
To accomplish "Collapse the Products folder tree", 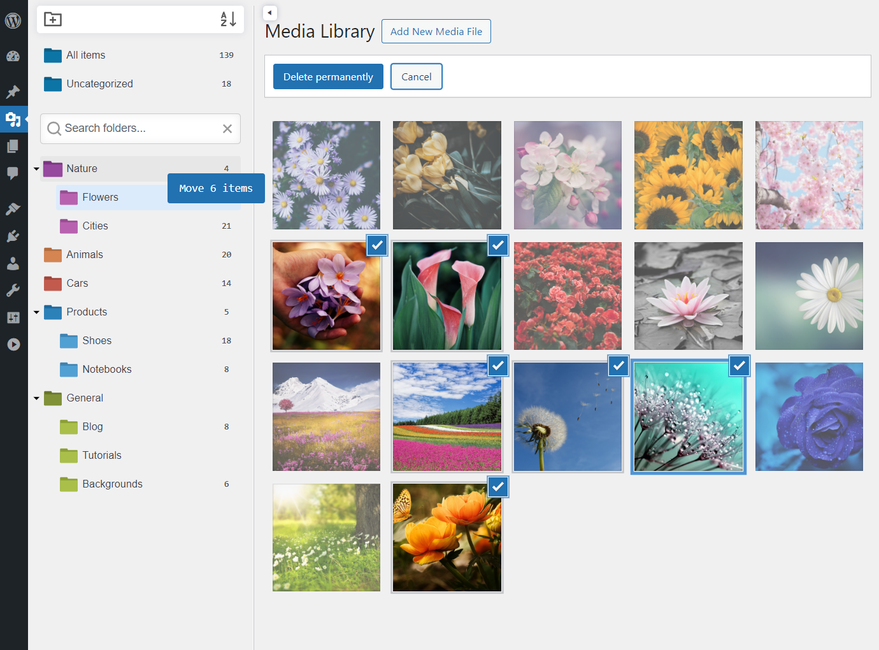I will point(36,312).
